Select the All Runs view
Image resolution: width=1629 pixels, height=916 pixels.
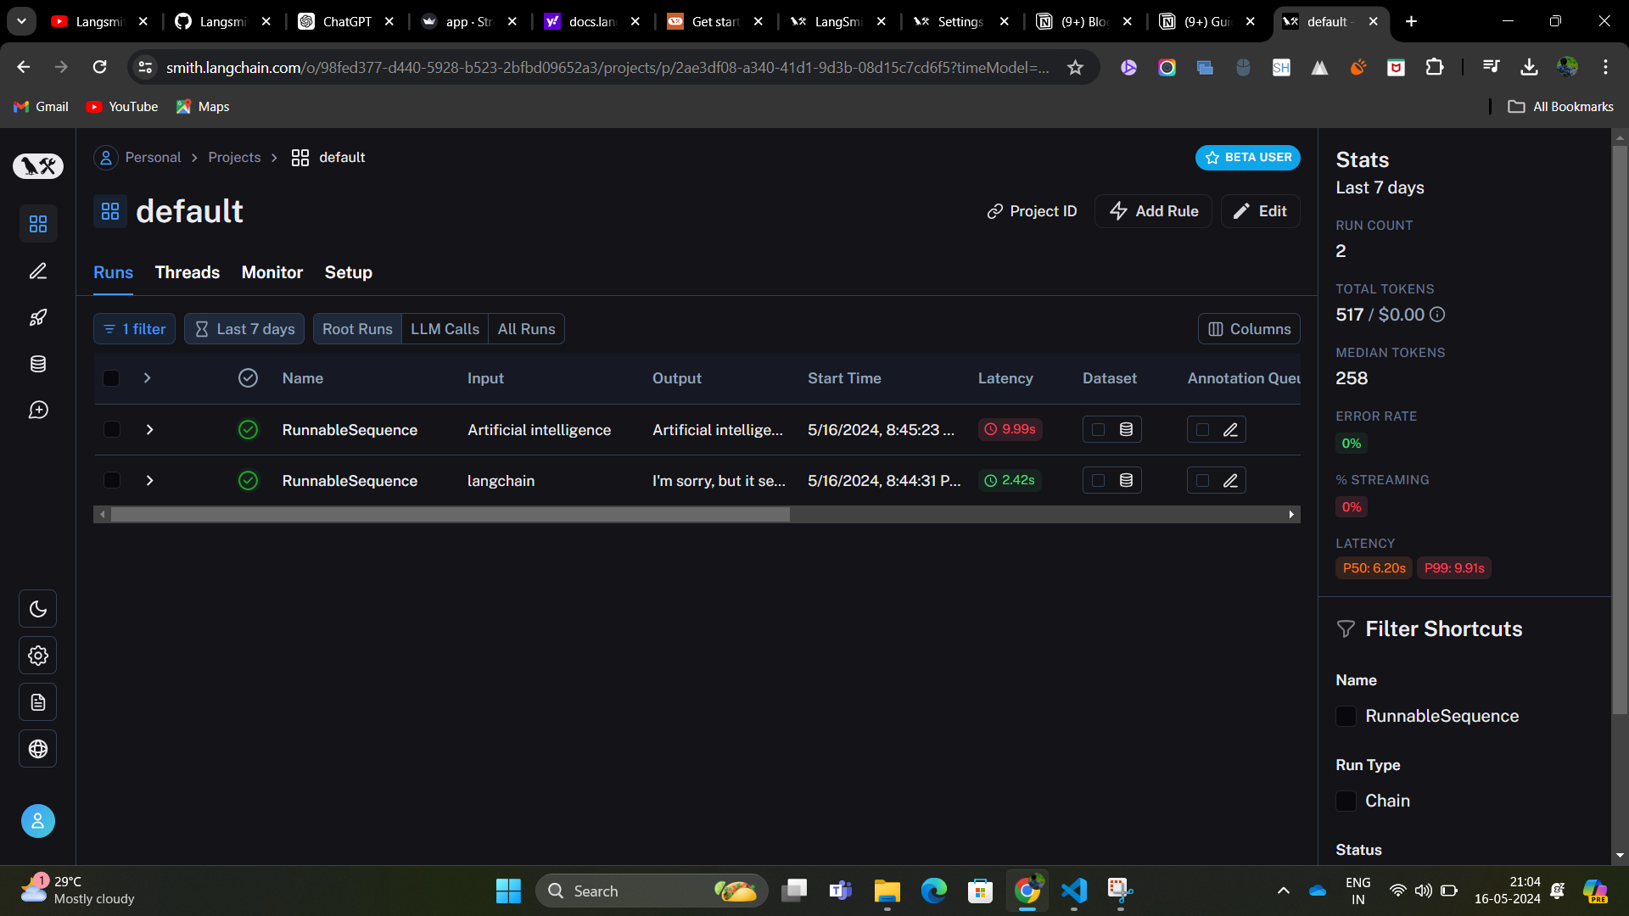(x=527, y=329)
